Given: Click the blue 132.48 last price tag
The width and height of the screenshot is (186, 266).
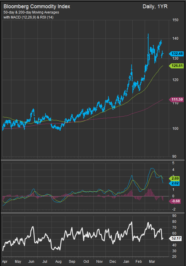Looking at the screenshot, I should (177, 53).
